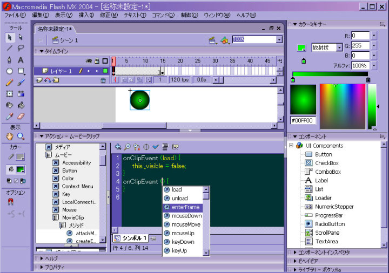
Task: Select the Ink Bottle tool
Action: pyautogui.click(x=10, y=105)
